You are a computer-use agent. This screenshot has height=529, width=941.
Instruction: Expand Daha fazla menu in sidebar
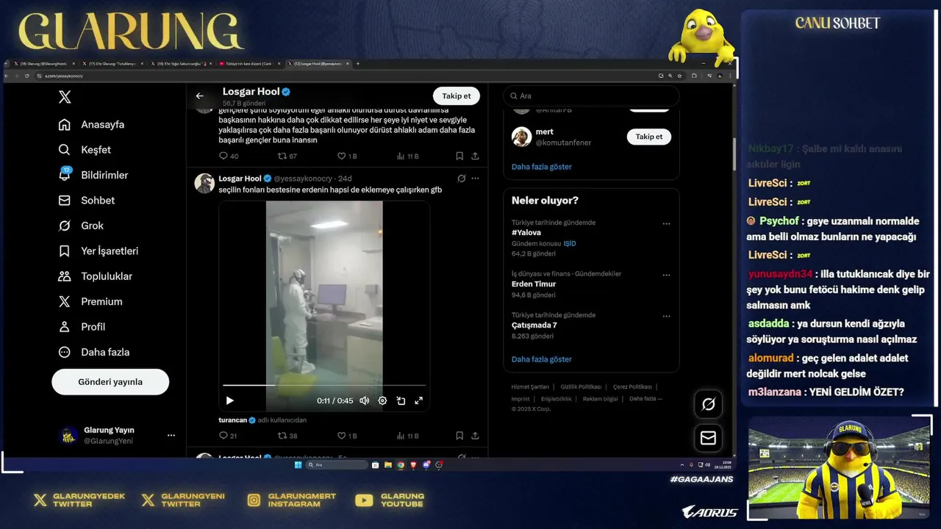tap(94, 352)
